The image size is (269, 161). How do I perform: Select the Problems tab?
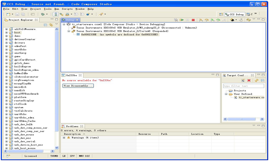click(x=72, y=126)
